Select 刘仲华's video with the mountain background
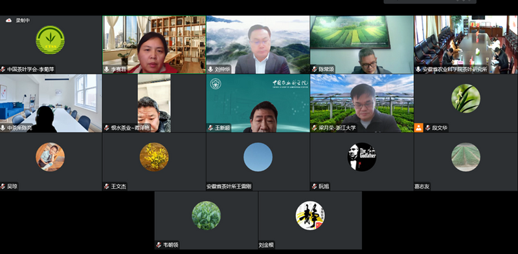518x254 pixels. [x=258, y=45]
